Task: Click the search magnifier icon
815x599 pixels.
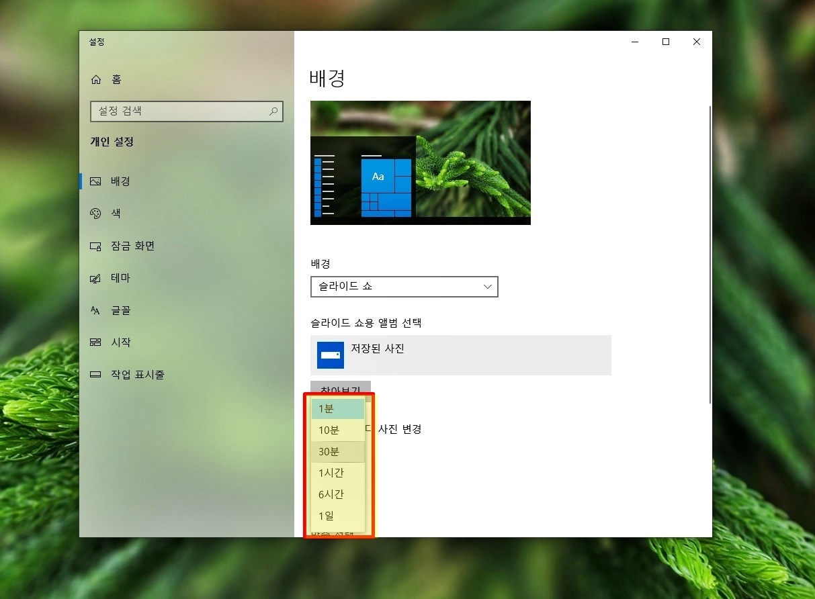Action: click(x=273, y=111)
